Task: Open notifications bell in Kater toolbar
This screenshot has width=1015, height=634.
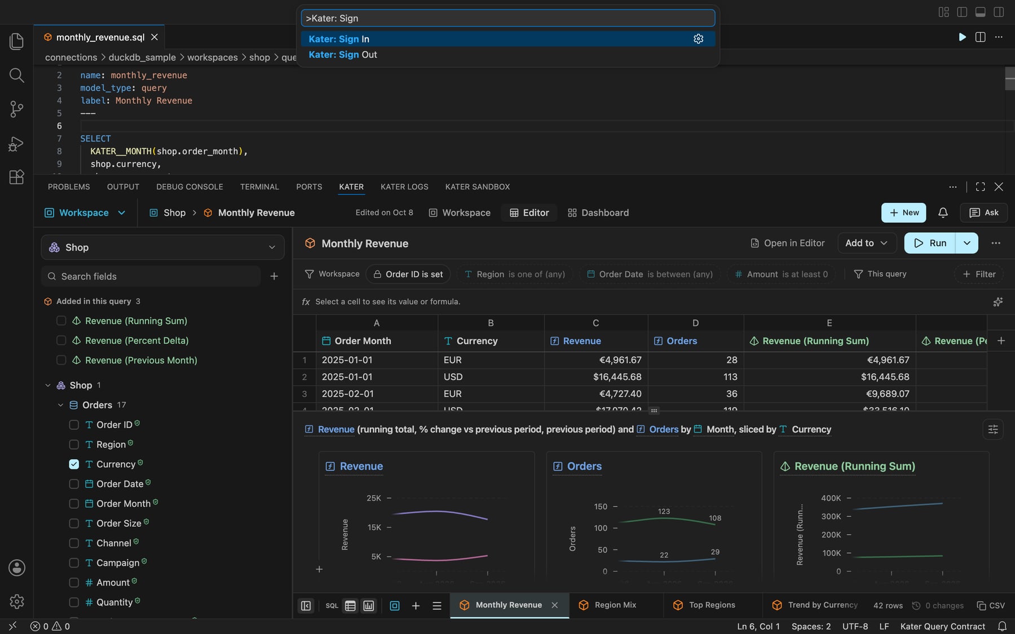Action: point(943,212)
